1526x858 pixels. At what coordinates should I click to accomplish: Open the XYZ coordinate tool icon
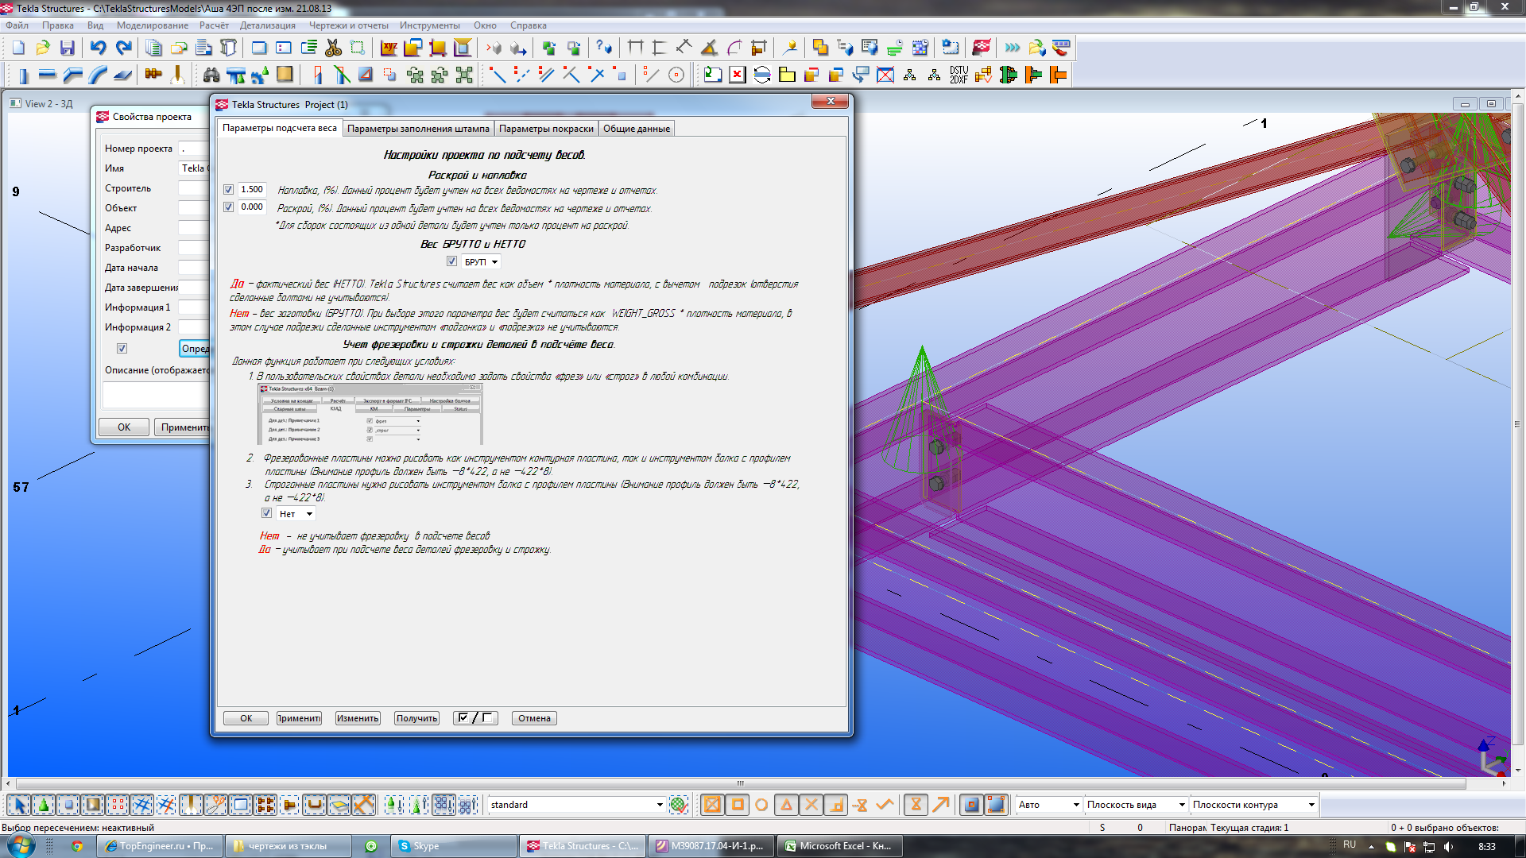389,48
